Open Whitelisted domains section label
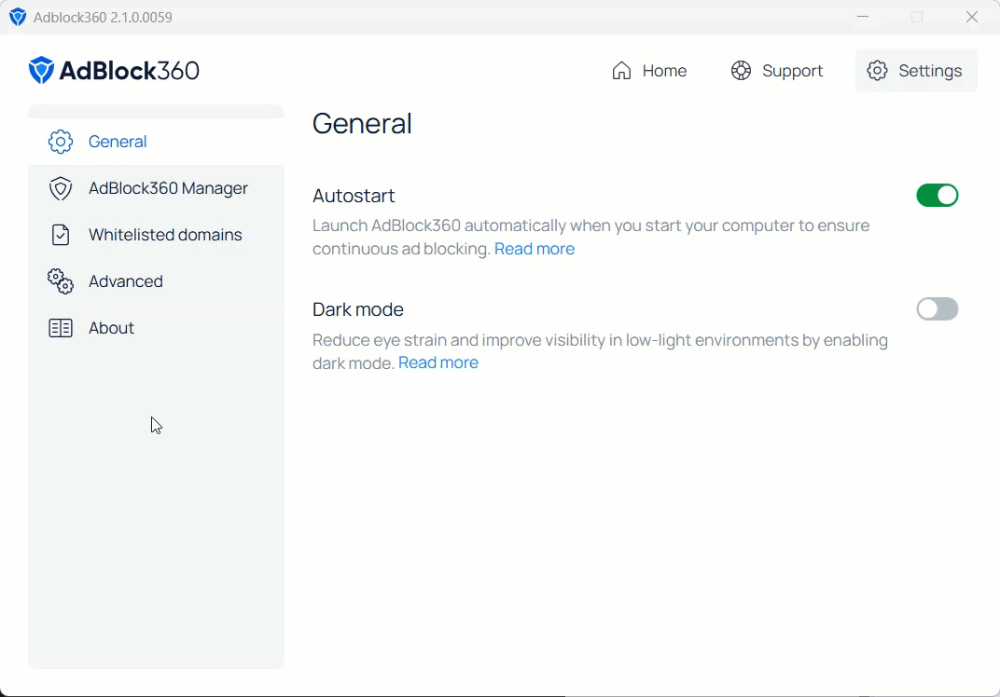The height and width of the screenshot is (697, 1000). click(x=165, y=235)
